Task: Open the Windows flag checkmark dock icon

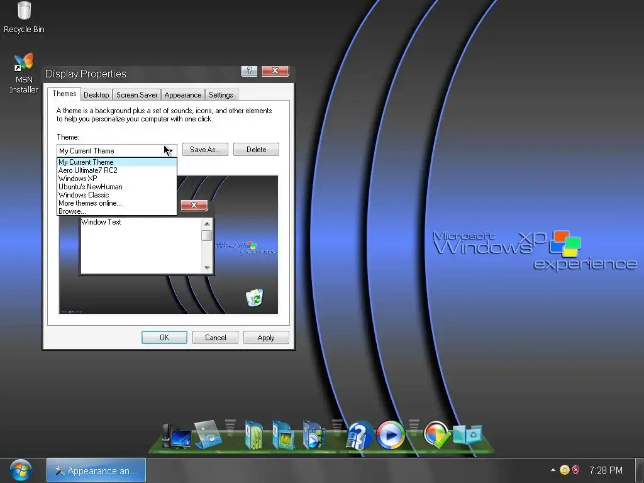Action: [436, 435]
